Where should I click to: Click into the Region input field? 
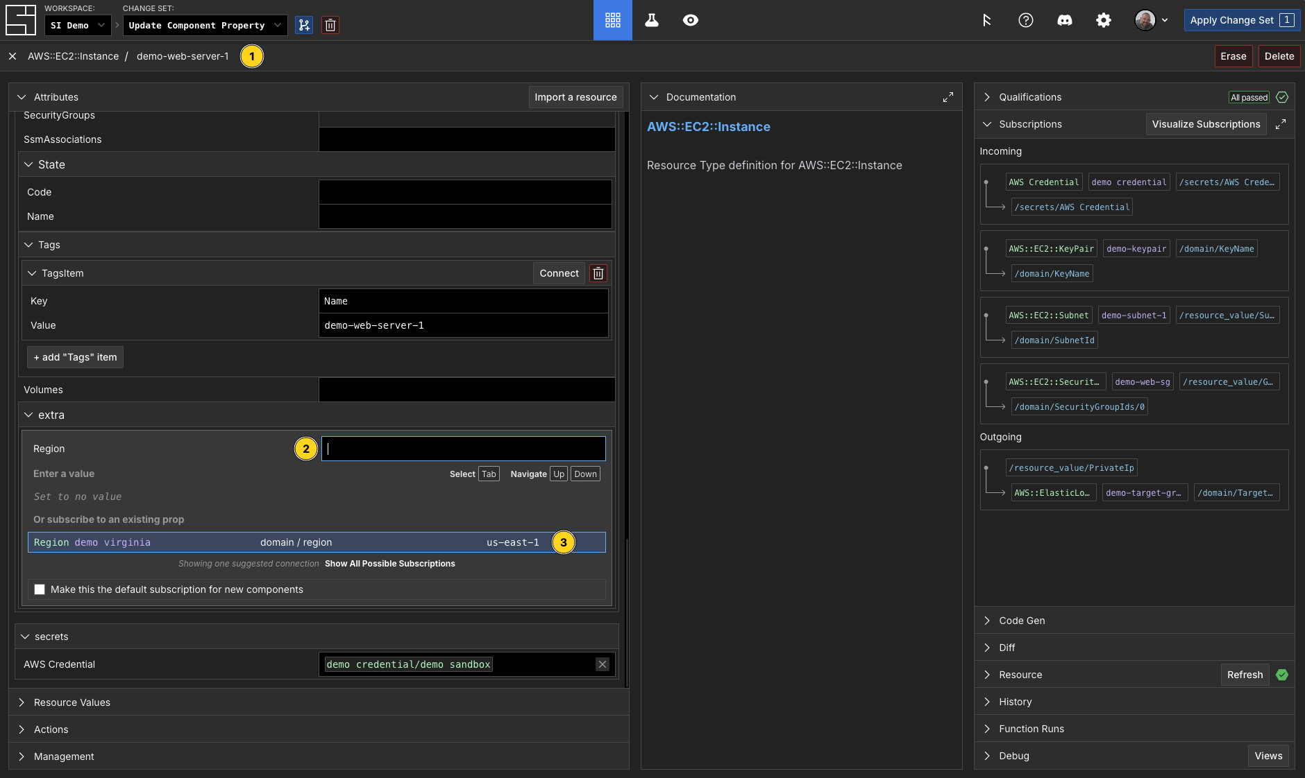(463, 449)
